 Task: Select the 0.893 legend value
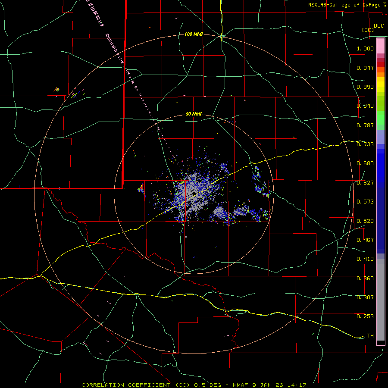point(365,87)
